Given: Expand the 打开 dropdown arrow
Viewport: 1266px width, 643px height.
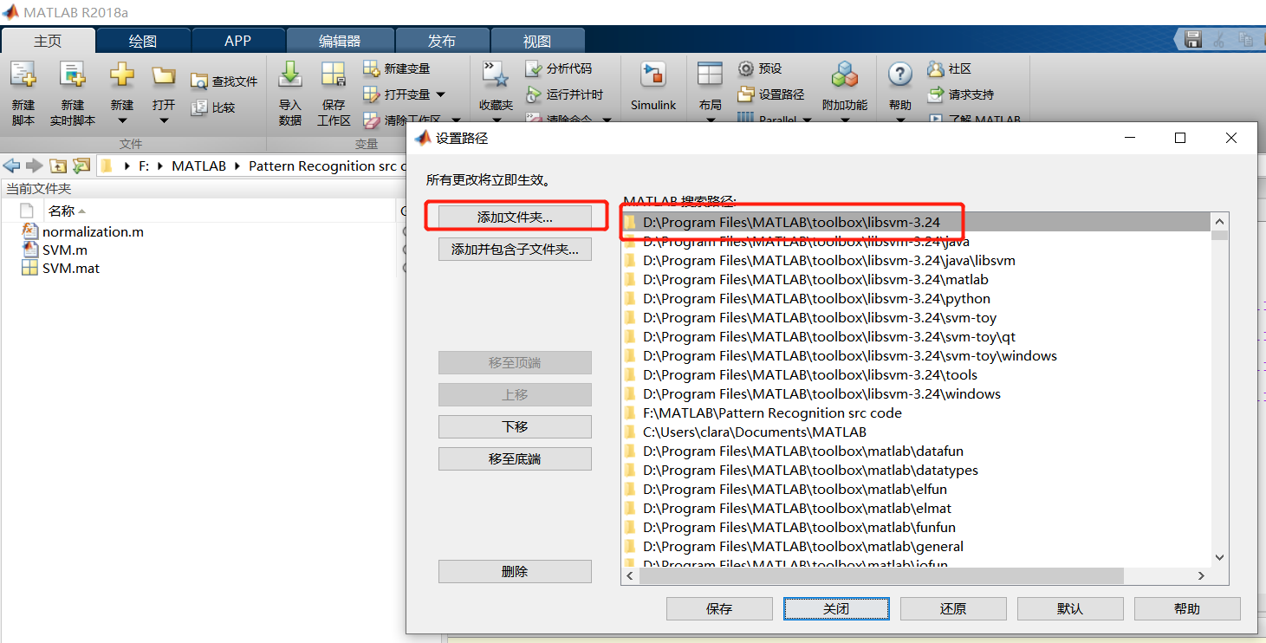Looking at the screenshot, I should (164, 120).
